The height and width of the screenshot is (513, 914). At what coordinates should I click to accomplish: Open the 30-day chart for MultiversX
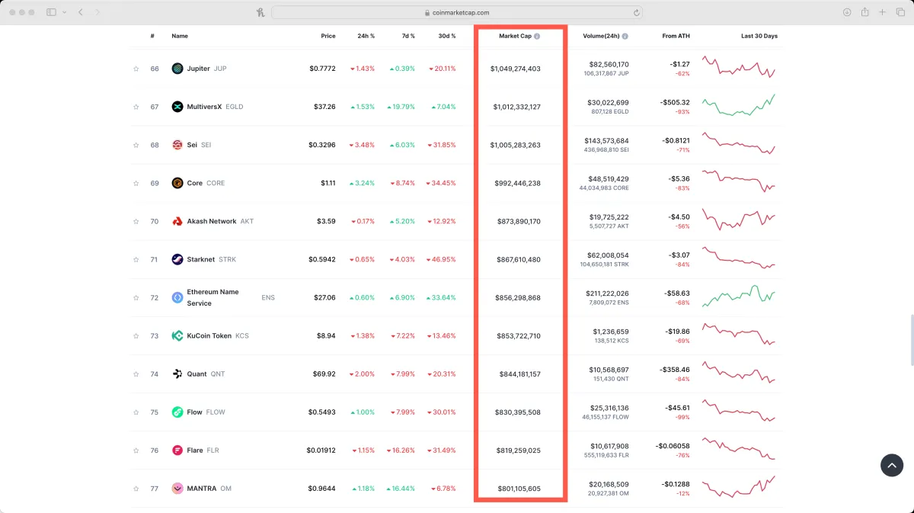coord(738,105)
